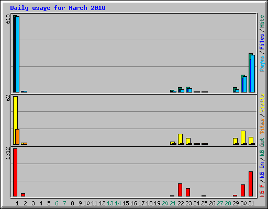The width and height of the screenshot is (268, 209).
Task: Click day label 29 on the x-axis
Action: pos(236,203)
